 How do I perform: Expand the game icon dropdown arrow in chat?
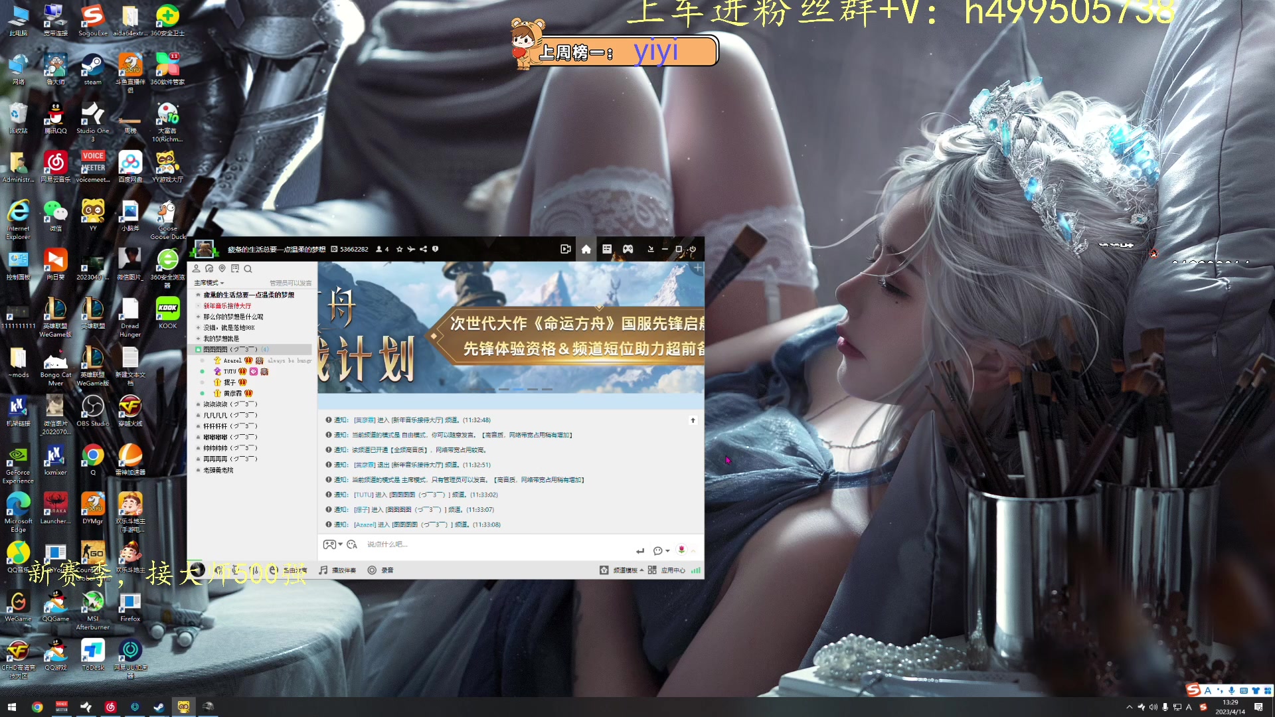click(x=341, y=544)
